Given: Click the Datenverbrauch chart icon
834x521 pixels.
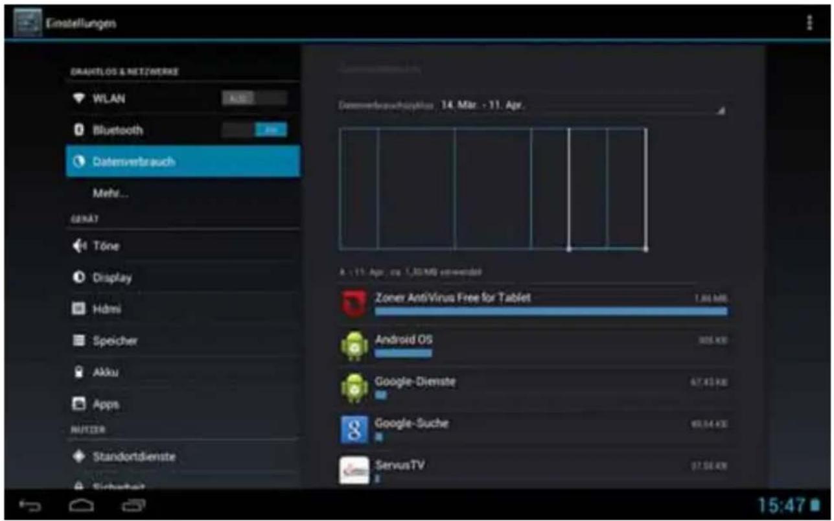Looking at the screenshot, I should coord(79,162).
